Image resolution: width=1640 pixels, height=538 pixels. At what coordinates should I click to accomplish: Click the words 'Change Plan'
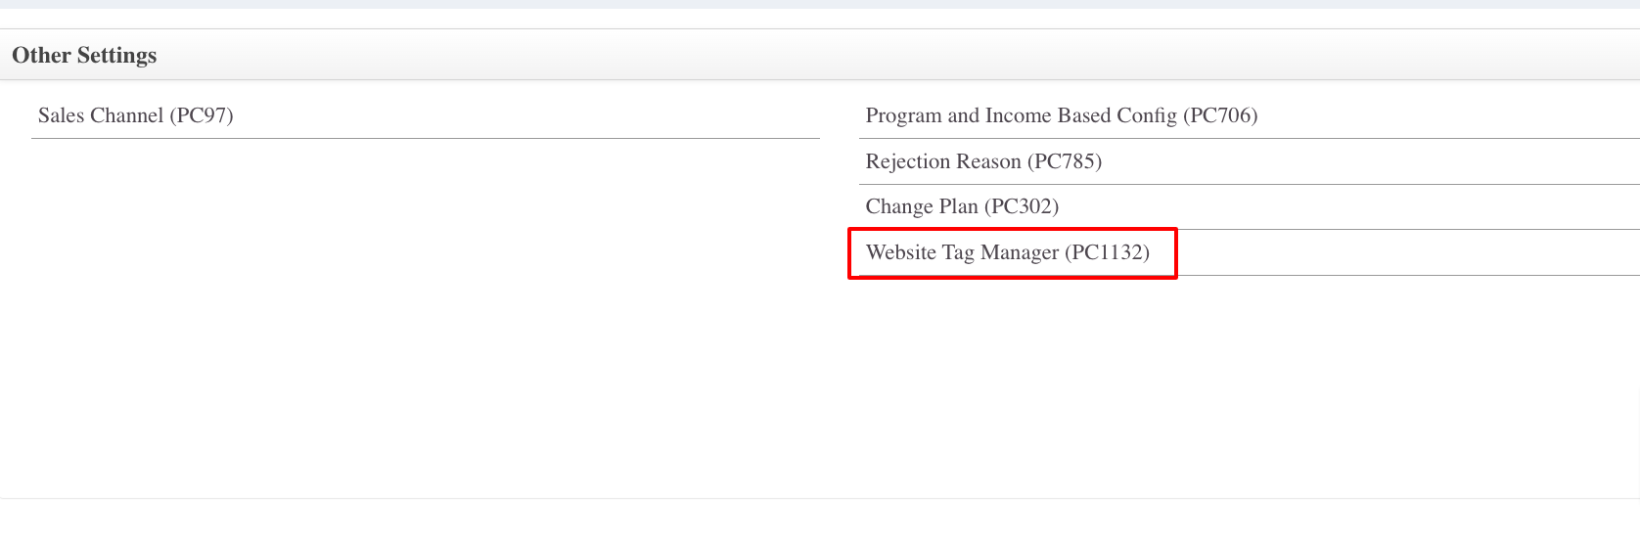tap(922, 206)
